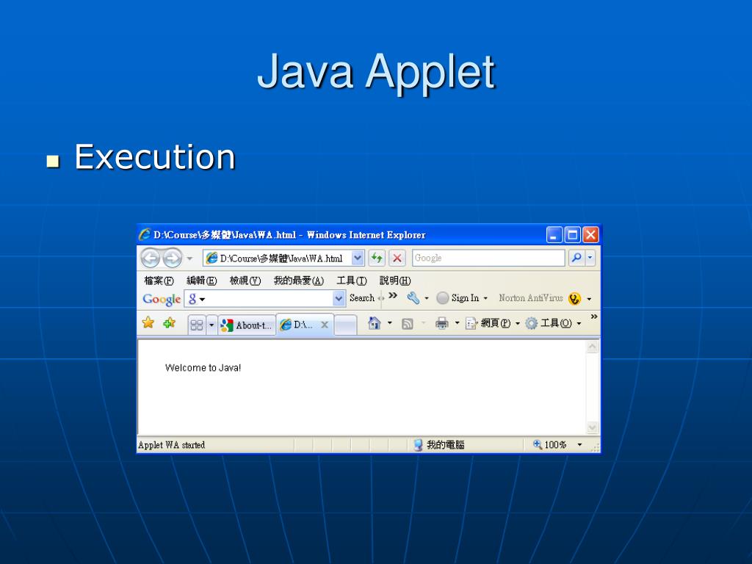Click the Print icon
The image size is (752, 564).
coord(441,324)
